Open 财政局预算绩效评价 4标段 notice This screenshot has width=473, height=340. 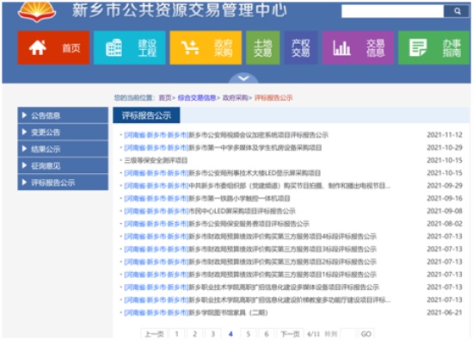(x=250, y=237)
